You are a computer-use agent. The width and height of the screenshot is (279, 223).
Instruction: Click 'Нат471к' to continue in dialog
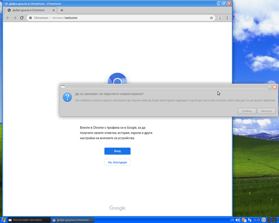[266, 111]
